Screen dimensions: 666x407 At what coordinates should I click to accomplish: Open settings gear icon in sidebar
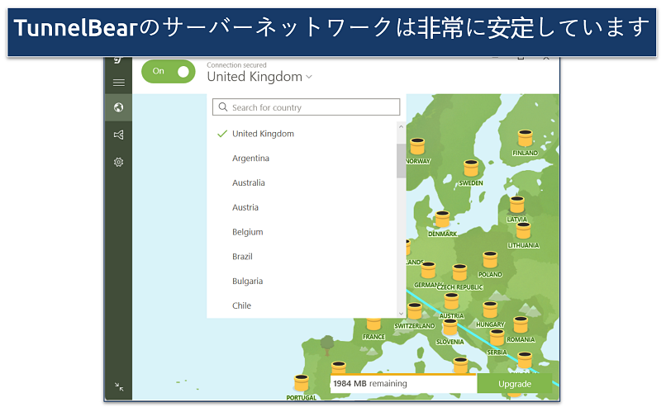(118, 162)
